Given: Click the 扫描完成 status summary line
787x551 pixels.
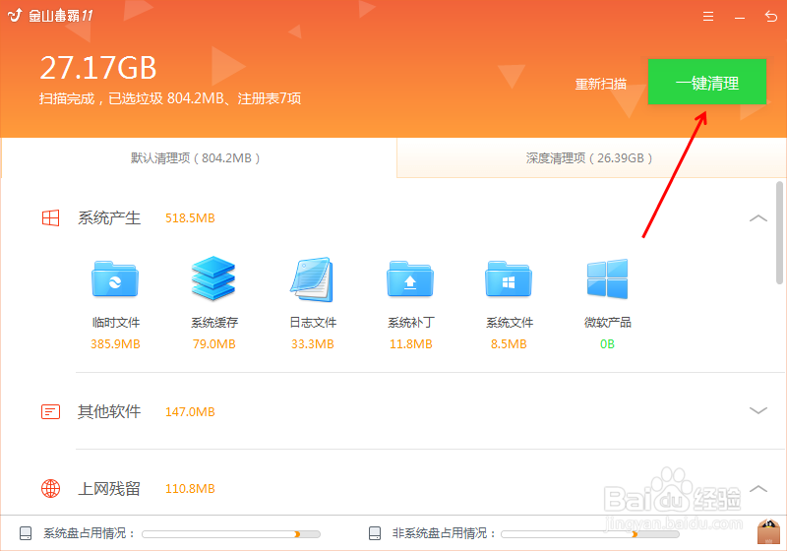Looking at the screenshot, I should 170,98.
